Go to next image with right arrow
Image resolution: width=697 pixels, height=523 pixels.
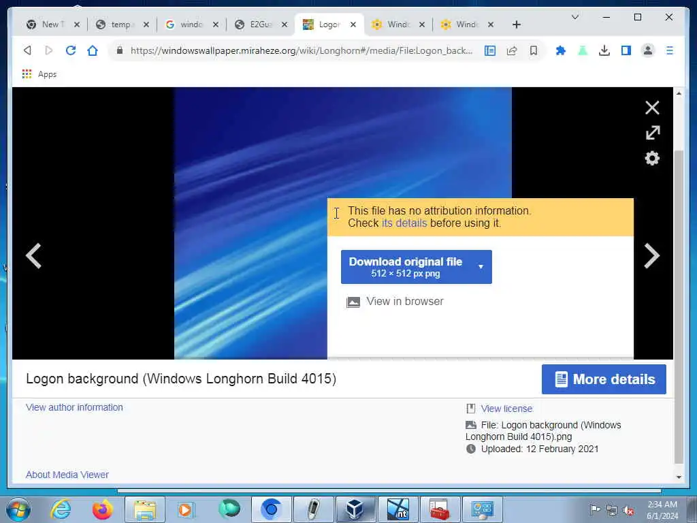click(x=651, y=256)
